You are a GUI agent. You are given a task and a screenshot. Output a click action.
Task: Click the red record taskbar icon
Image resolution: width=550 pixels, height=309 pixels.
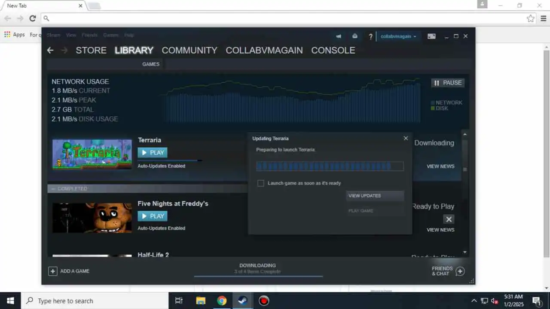(x=264, y=301)
